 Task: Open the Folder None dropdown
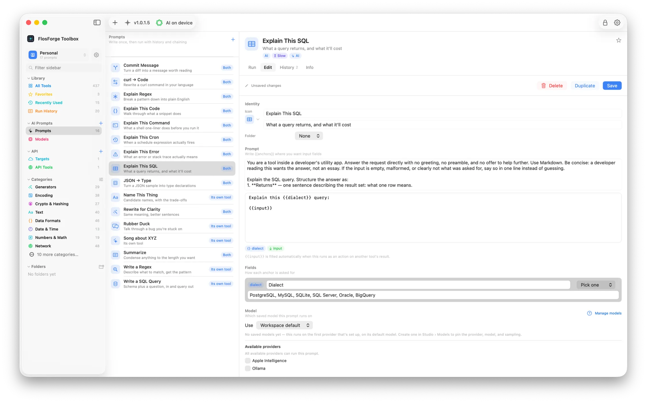point(309,136)
